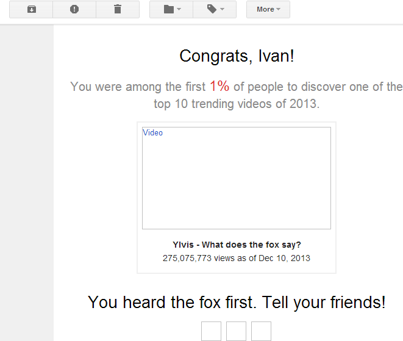Screen dimensions: 403x341
Task: Click the You were among the first text
Action: click(x=138, y=87)
